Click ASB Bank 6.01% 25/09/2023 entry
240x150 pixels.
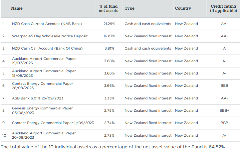[x=38, y=98]
